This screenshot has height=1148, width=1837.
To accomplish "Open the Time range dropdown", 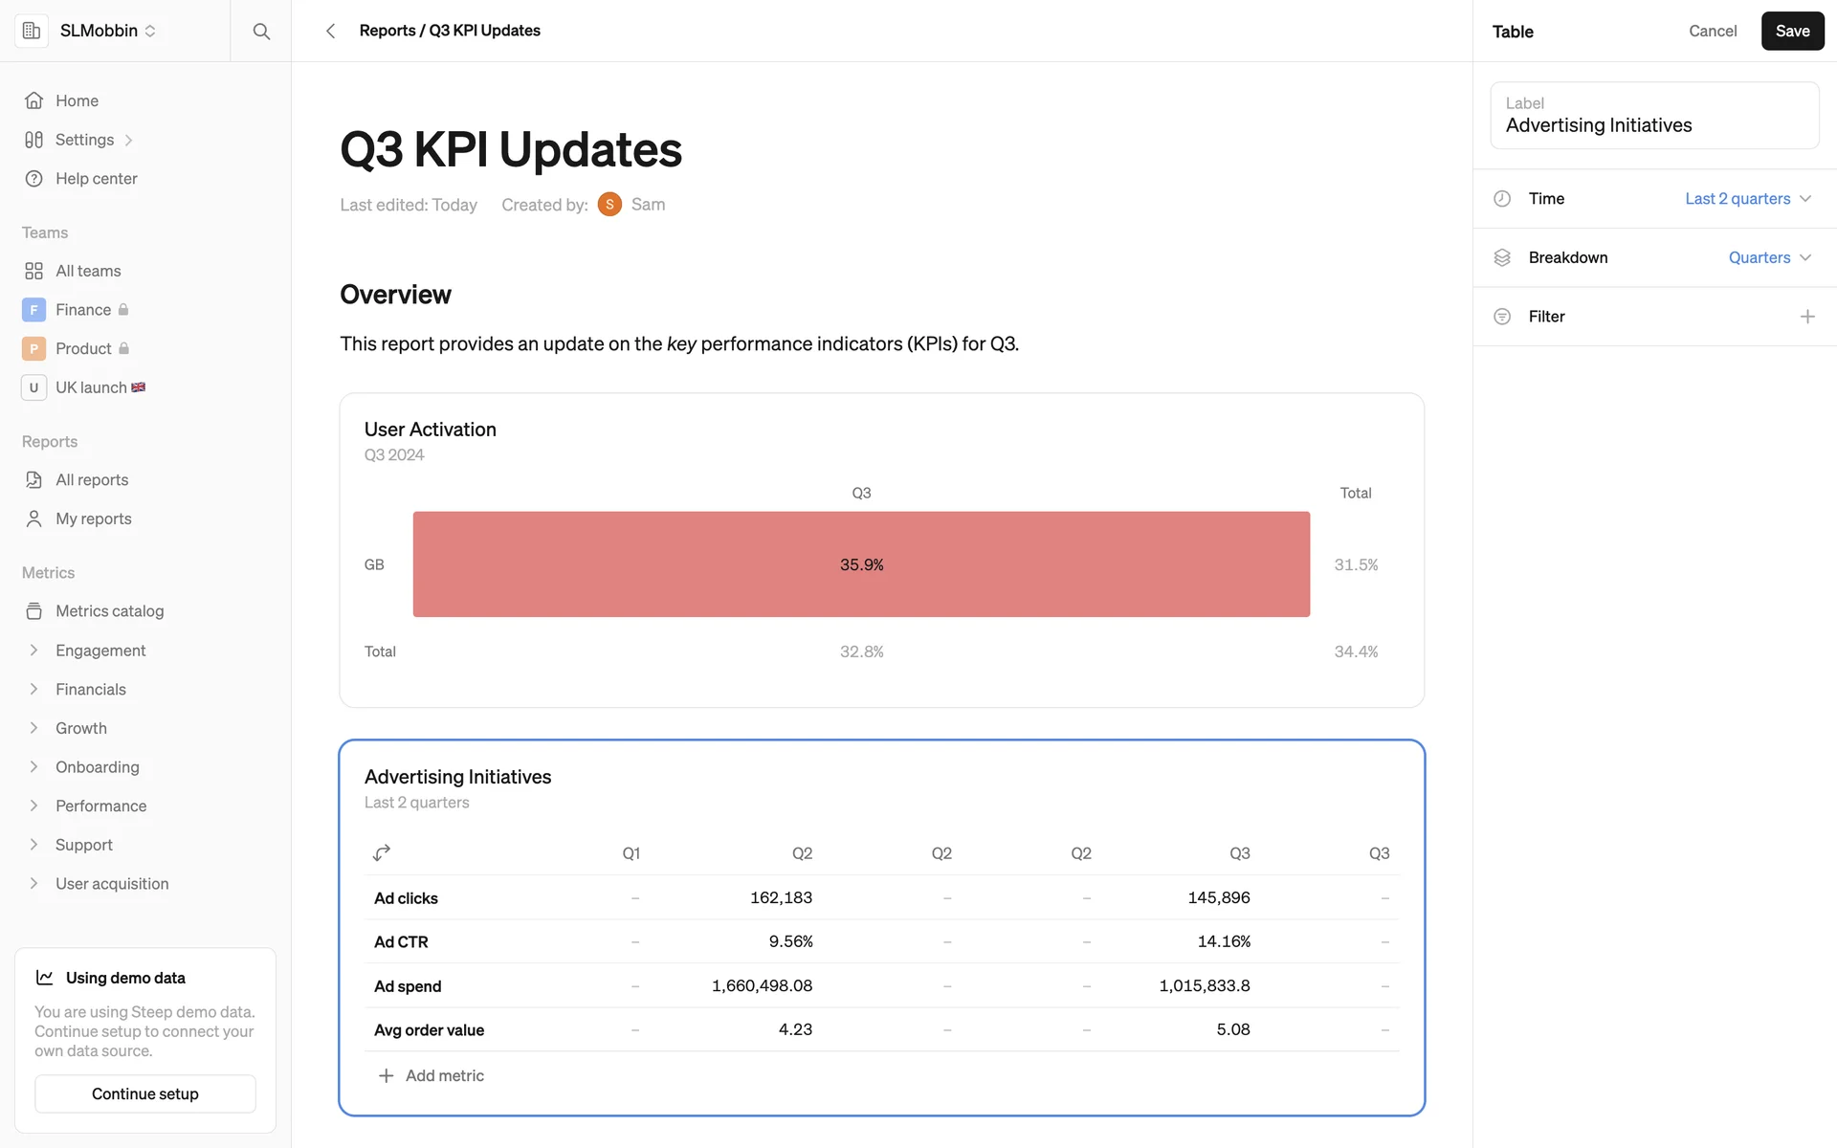I will pos(1747,199).
